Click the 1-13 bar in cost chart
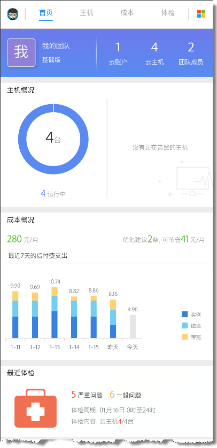This screenshot has width=217, height=448. coord(55,312)
